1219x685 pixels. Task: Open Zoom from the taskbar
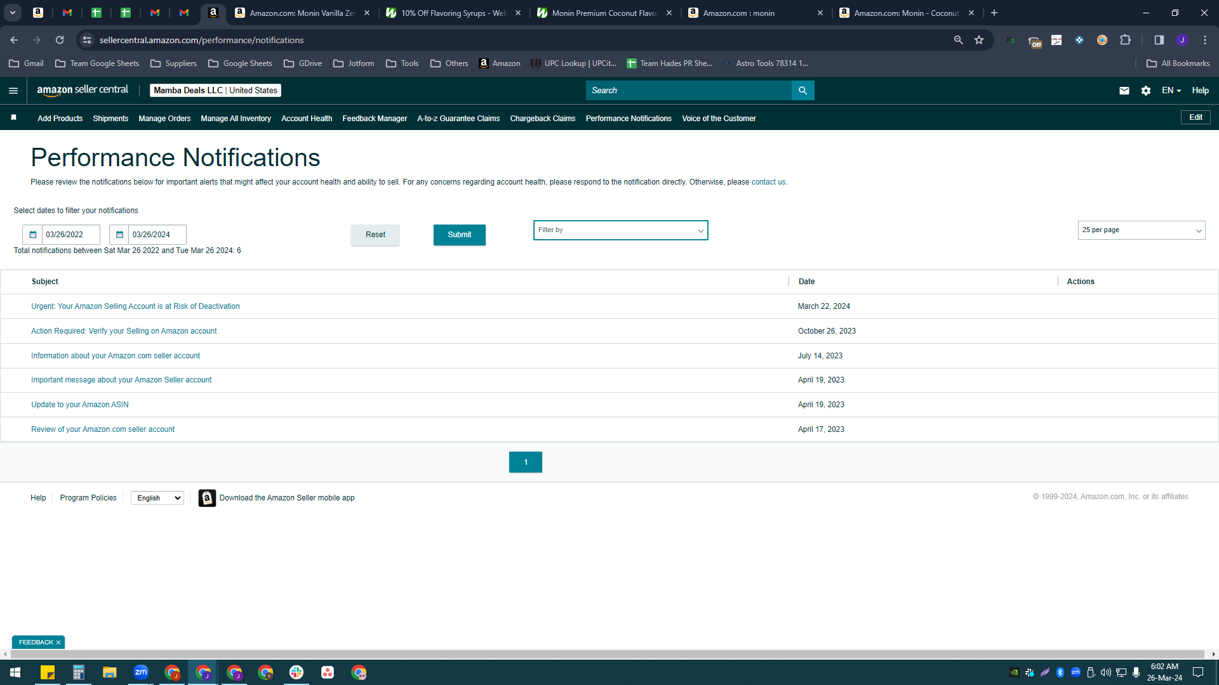tap(141, 672)
